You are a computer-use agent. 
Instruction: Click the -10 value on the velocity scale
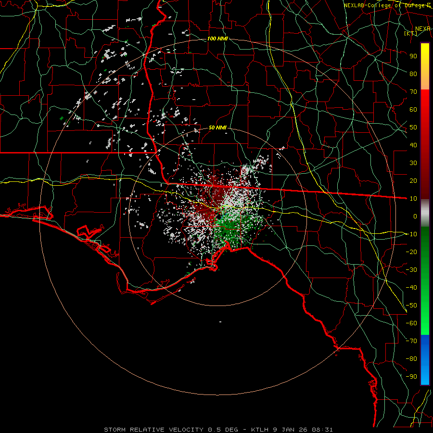(411, 234)
